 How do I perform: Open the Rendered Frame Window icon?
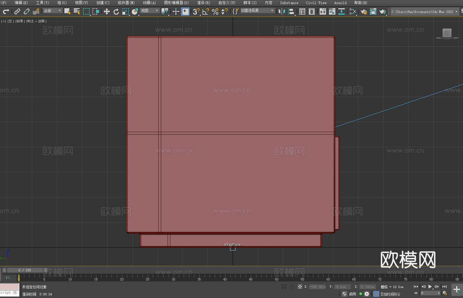[373, 11]
